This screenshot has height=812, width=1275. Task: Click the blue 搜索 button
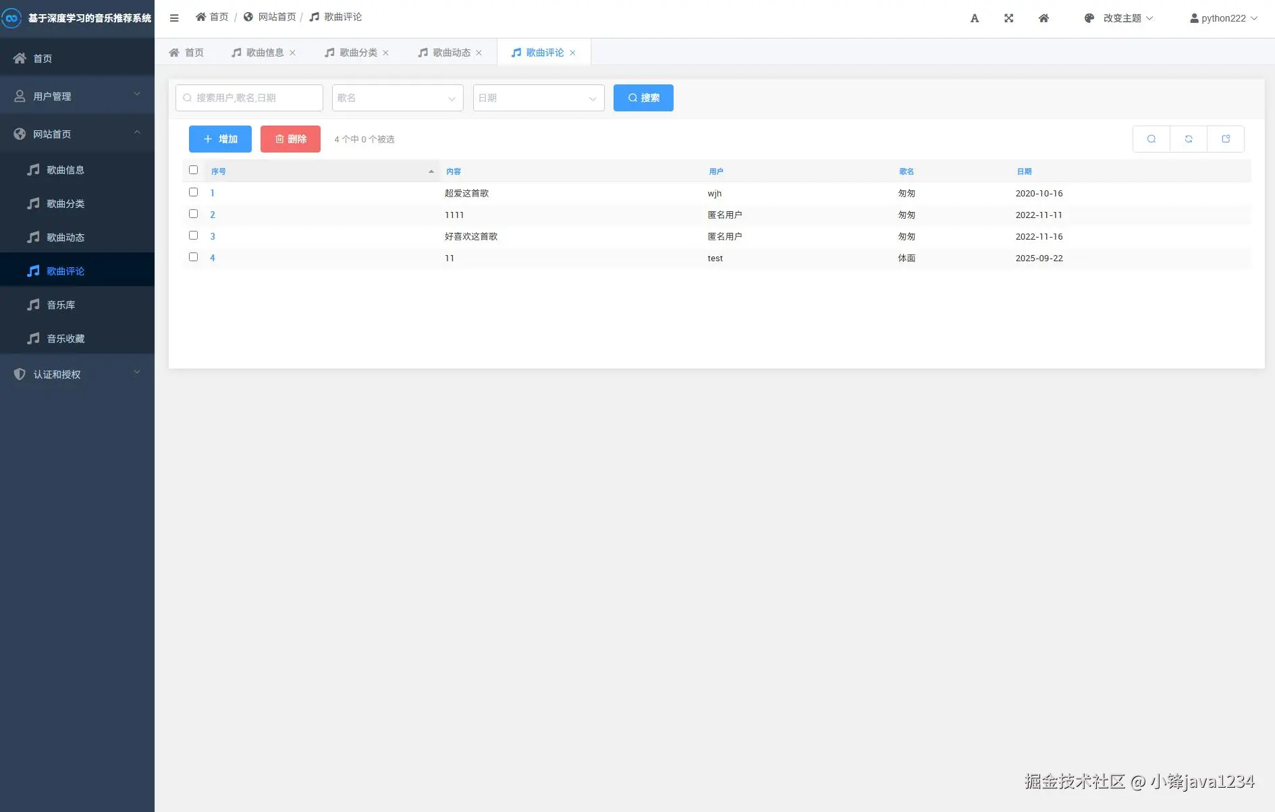click(643, 98)
